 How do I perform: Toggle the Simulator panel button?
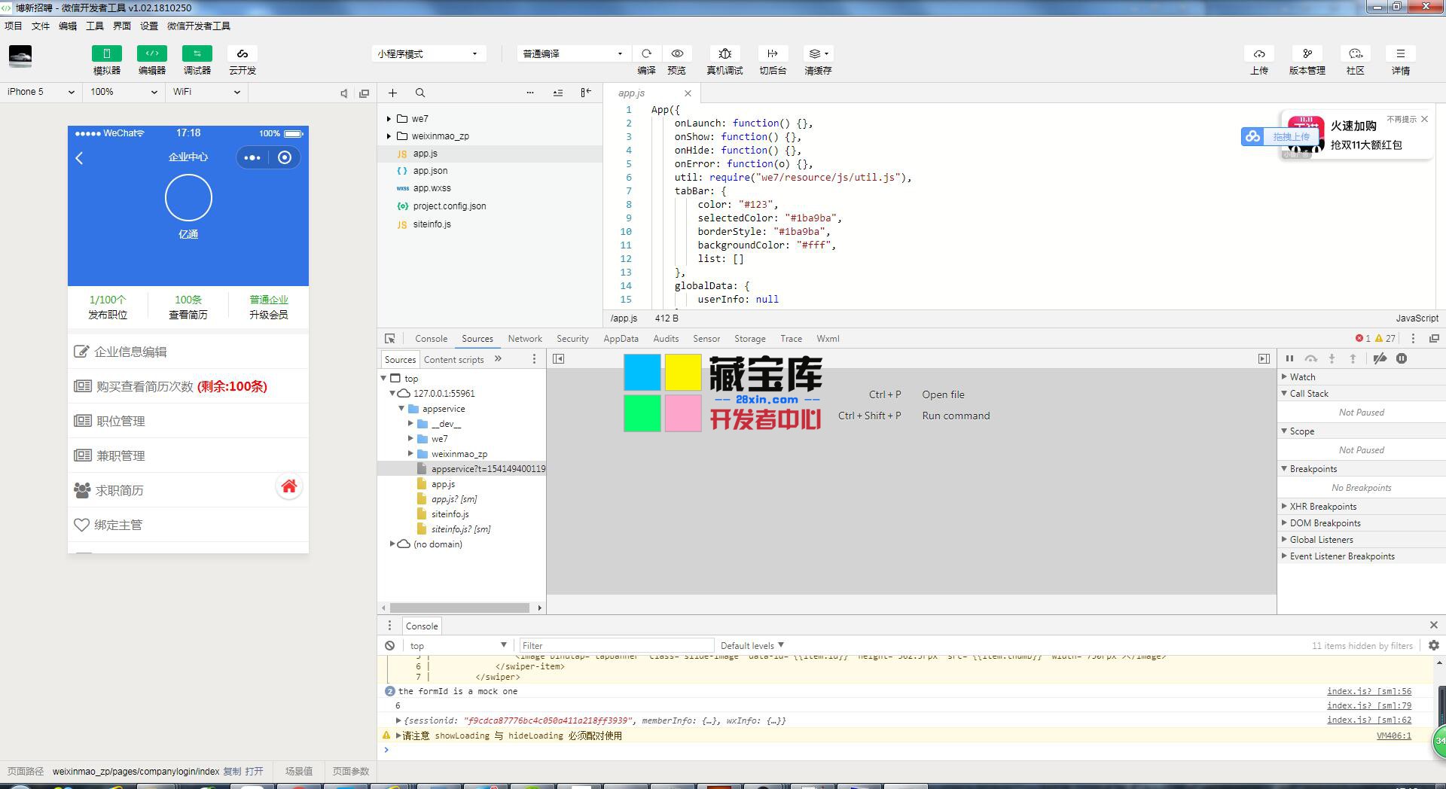[106, 54]
